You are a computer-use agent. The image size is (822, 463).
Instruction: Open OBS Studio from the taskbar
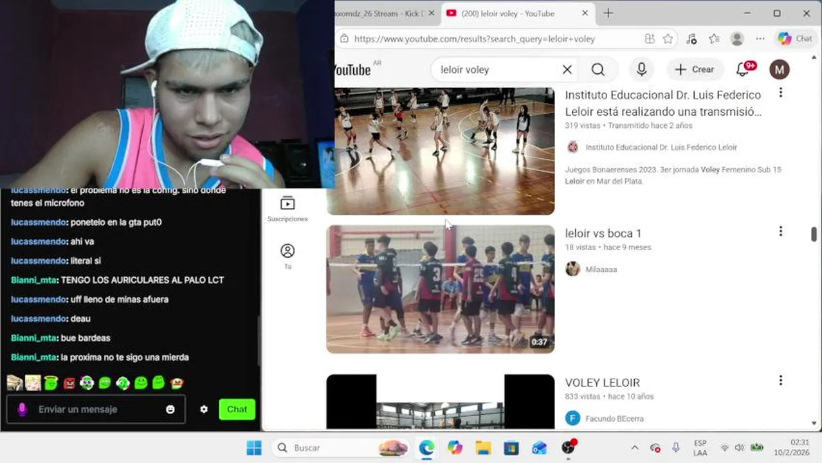(568, 448)
